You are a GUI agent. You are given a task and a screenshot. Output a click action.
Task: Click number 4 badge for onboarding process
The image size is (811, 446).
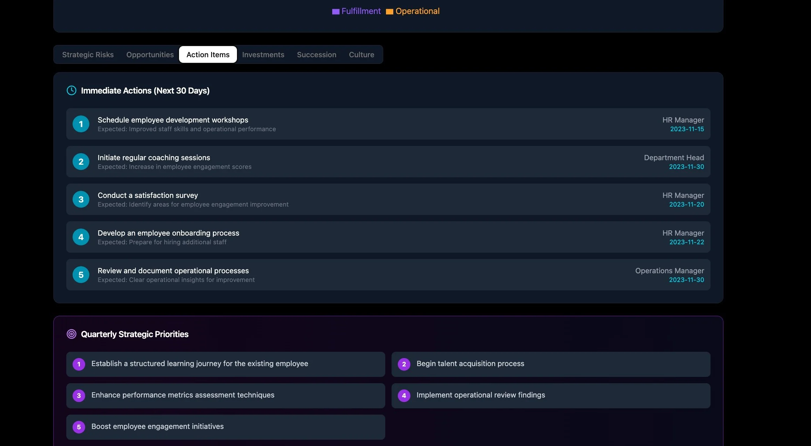click(81, 237)
